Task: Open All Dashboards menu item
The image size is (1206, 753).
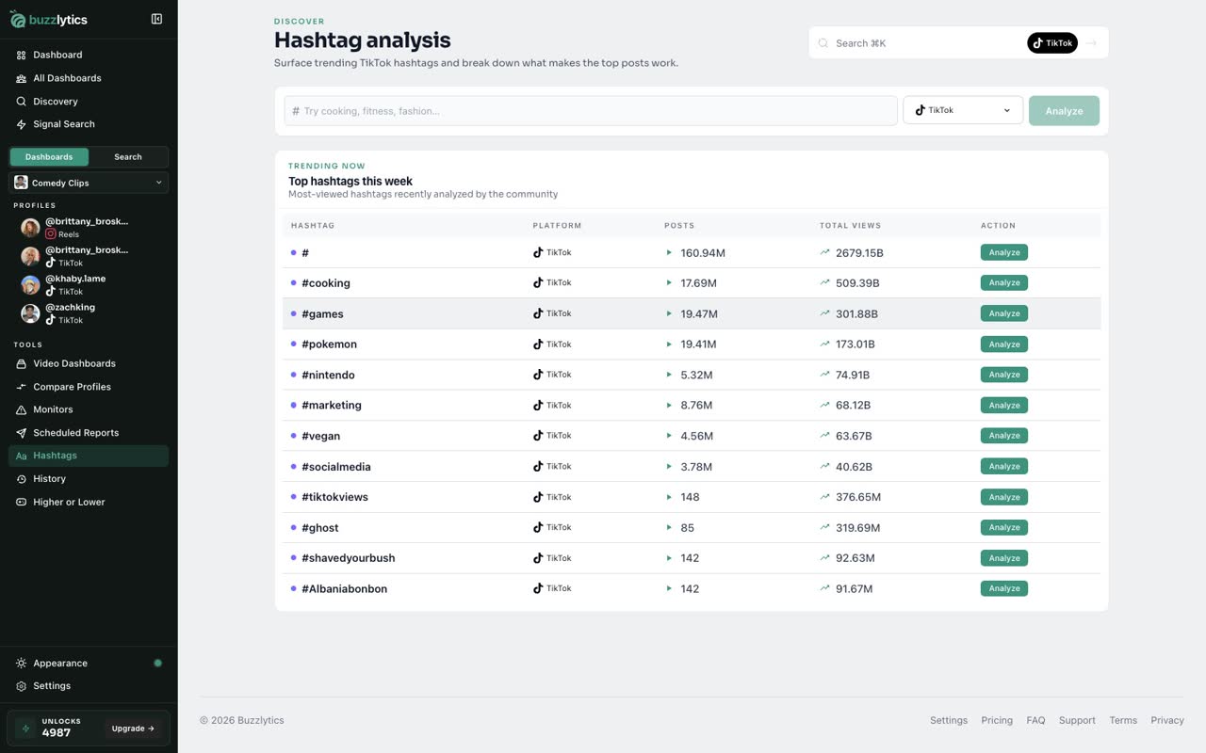Action: (89, 78)
